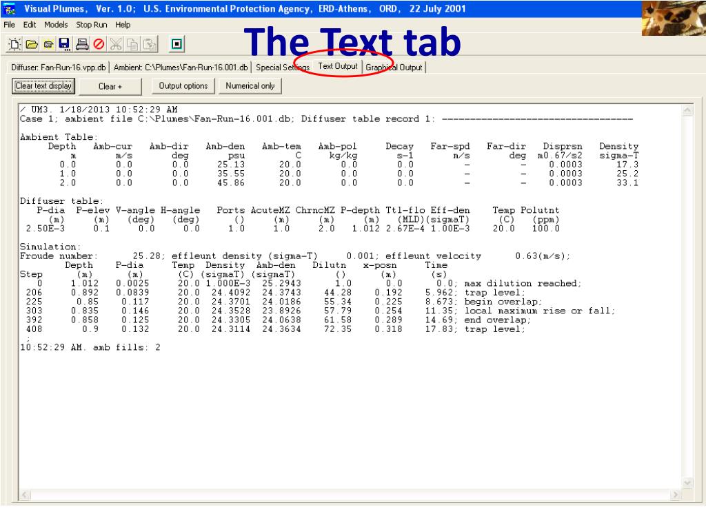Open the Edit menu

(30, 25)
